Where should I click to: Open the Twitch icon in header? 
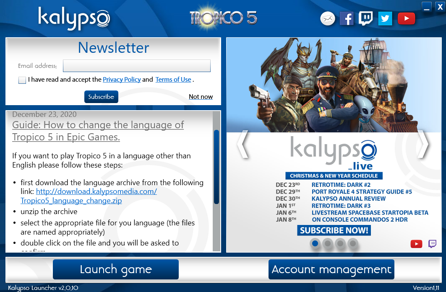click(365, 18)
